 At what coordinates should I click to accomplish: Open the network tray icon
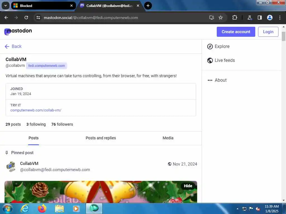point(244,209)
